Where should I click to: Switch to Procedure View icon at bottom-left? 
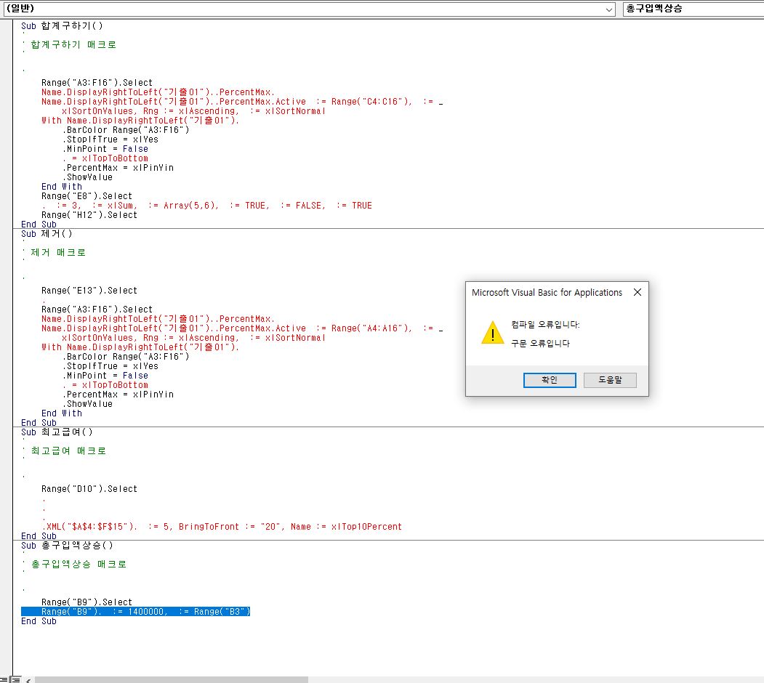[x=4, y=679]
